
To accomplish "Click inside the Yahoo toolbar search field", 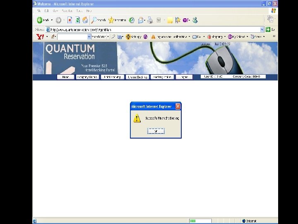I will pos(72,37).
